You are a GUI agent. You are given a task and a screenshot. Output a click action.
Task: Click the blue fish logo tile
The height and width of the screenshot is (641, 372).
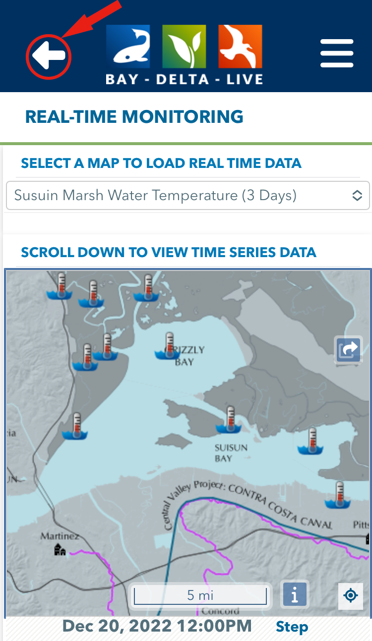[x=127, y=46]
